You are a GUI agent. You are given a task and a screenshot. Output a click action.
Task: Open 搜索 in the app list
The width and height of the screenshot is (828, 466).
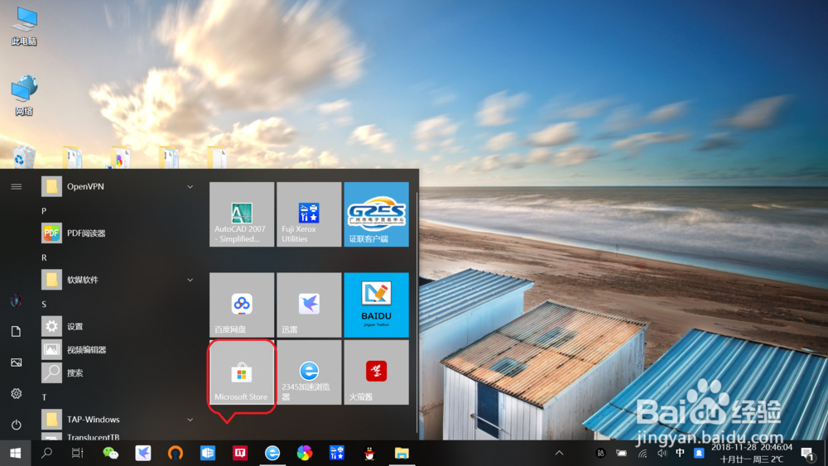pos(118,372)
